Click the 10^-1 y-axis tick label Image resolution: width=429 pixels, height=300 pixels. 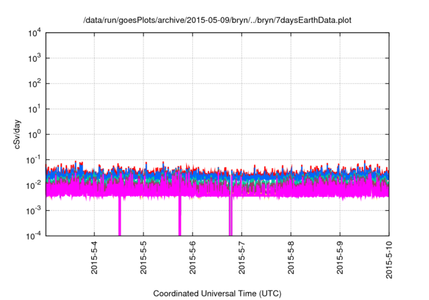34,160
